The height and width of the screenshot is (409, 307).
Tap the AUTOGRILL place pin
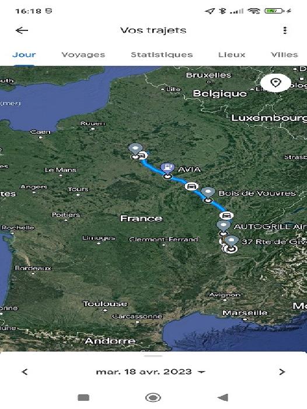(224, 226)
